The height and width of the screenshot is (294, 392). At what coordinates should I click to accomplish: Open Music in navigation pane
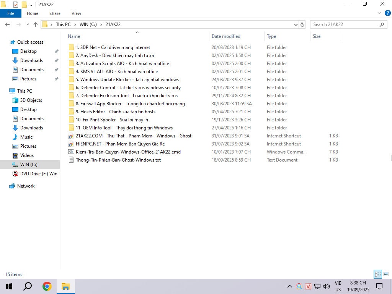click(x=26, y=137)
